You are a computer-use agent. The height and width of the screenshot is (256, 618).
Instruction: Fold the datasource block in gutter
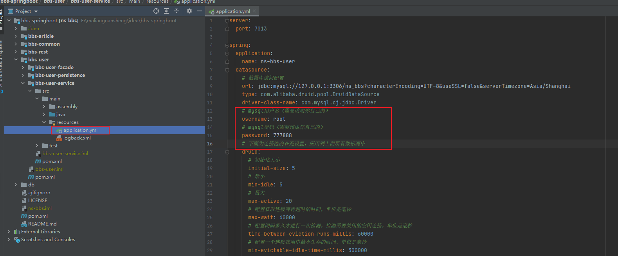(x=227, y=70)
